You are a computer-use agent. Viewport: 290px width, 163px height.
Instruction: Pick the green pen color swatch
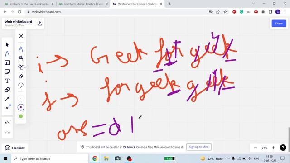point(21,116)
